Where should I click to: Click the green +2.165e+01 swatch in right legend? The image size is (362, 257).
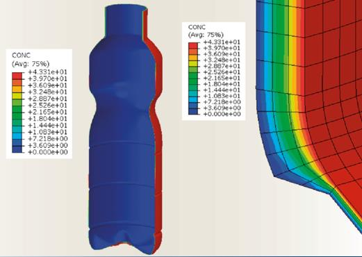click(193, 76)
